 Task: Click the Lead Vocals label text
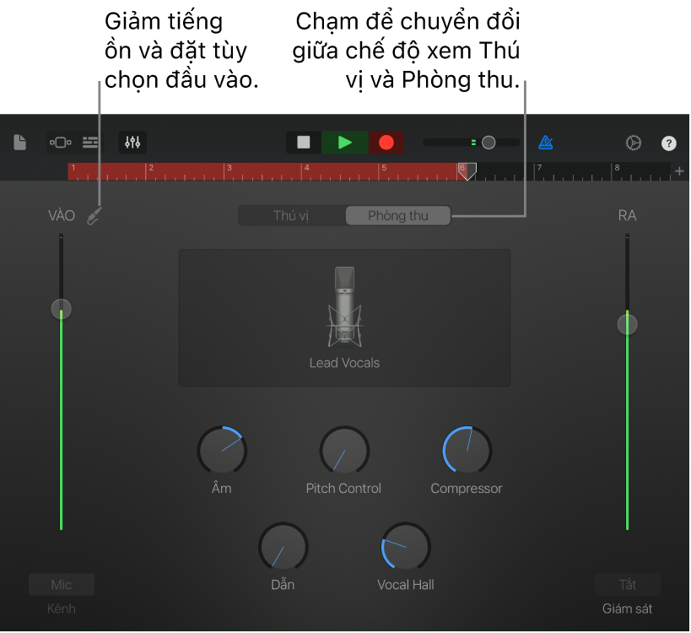coord(344,363)
